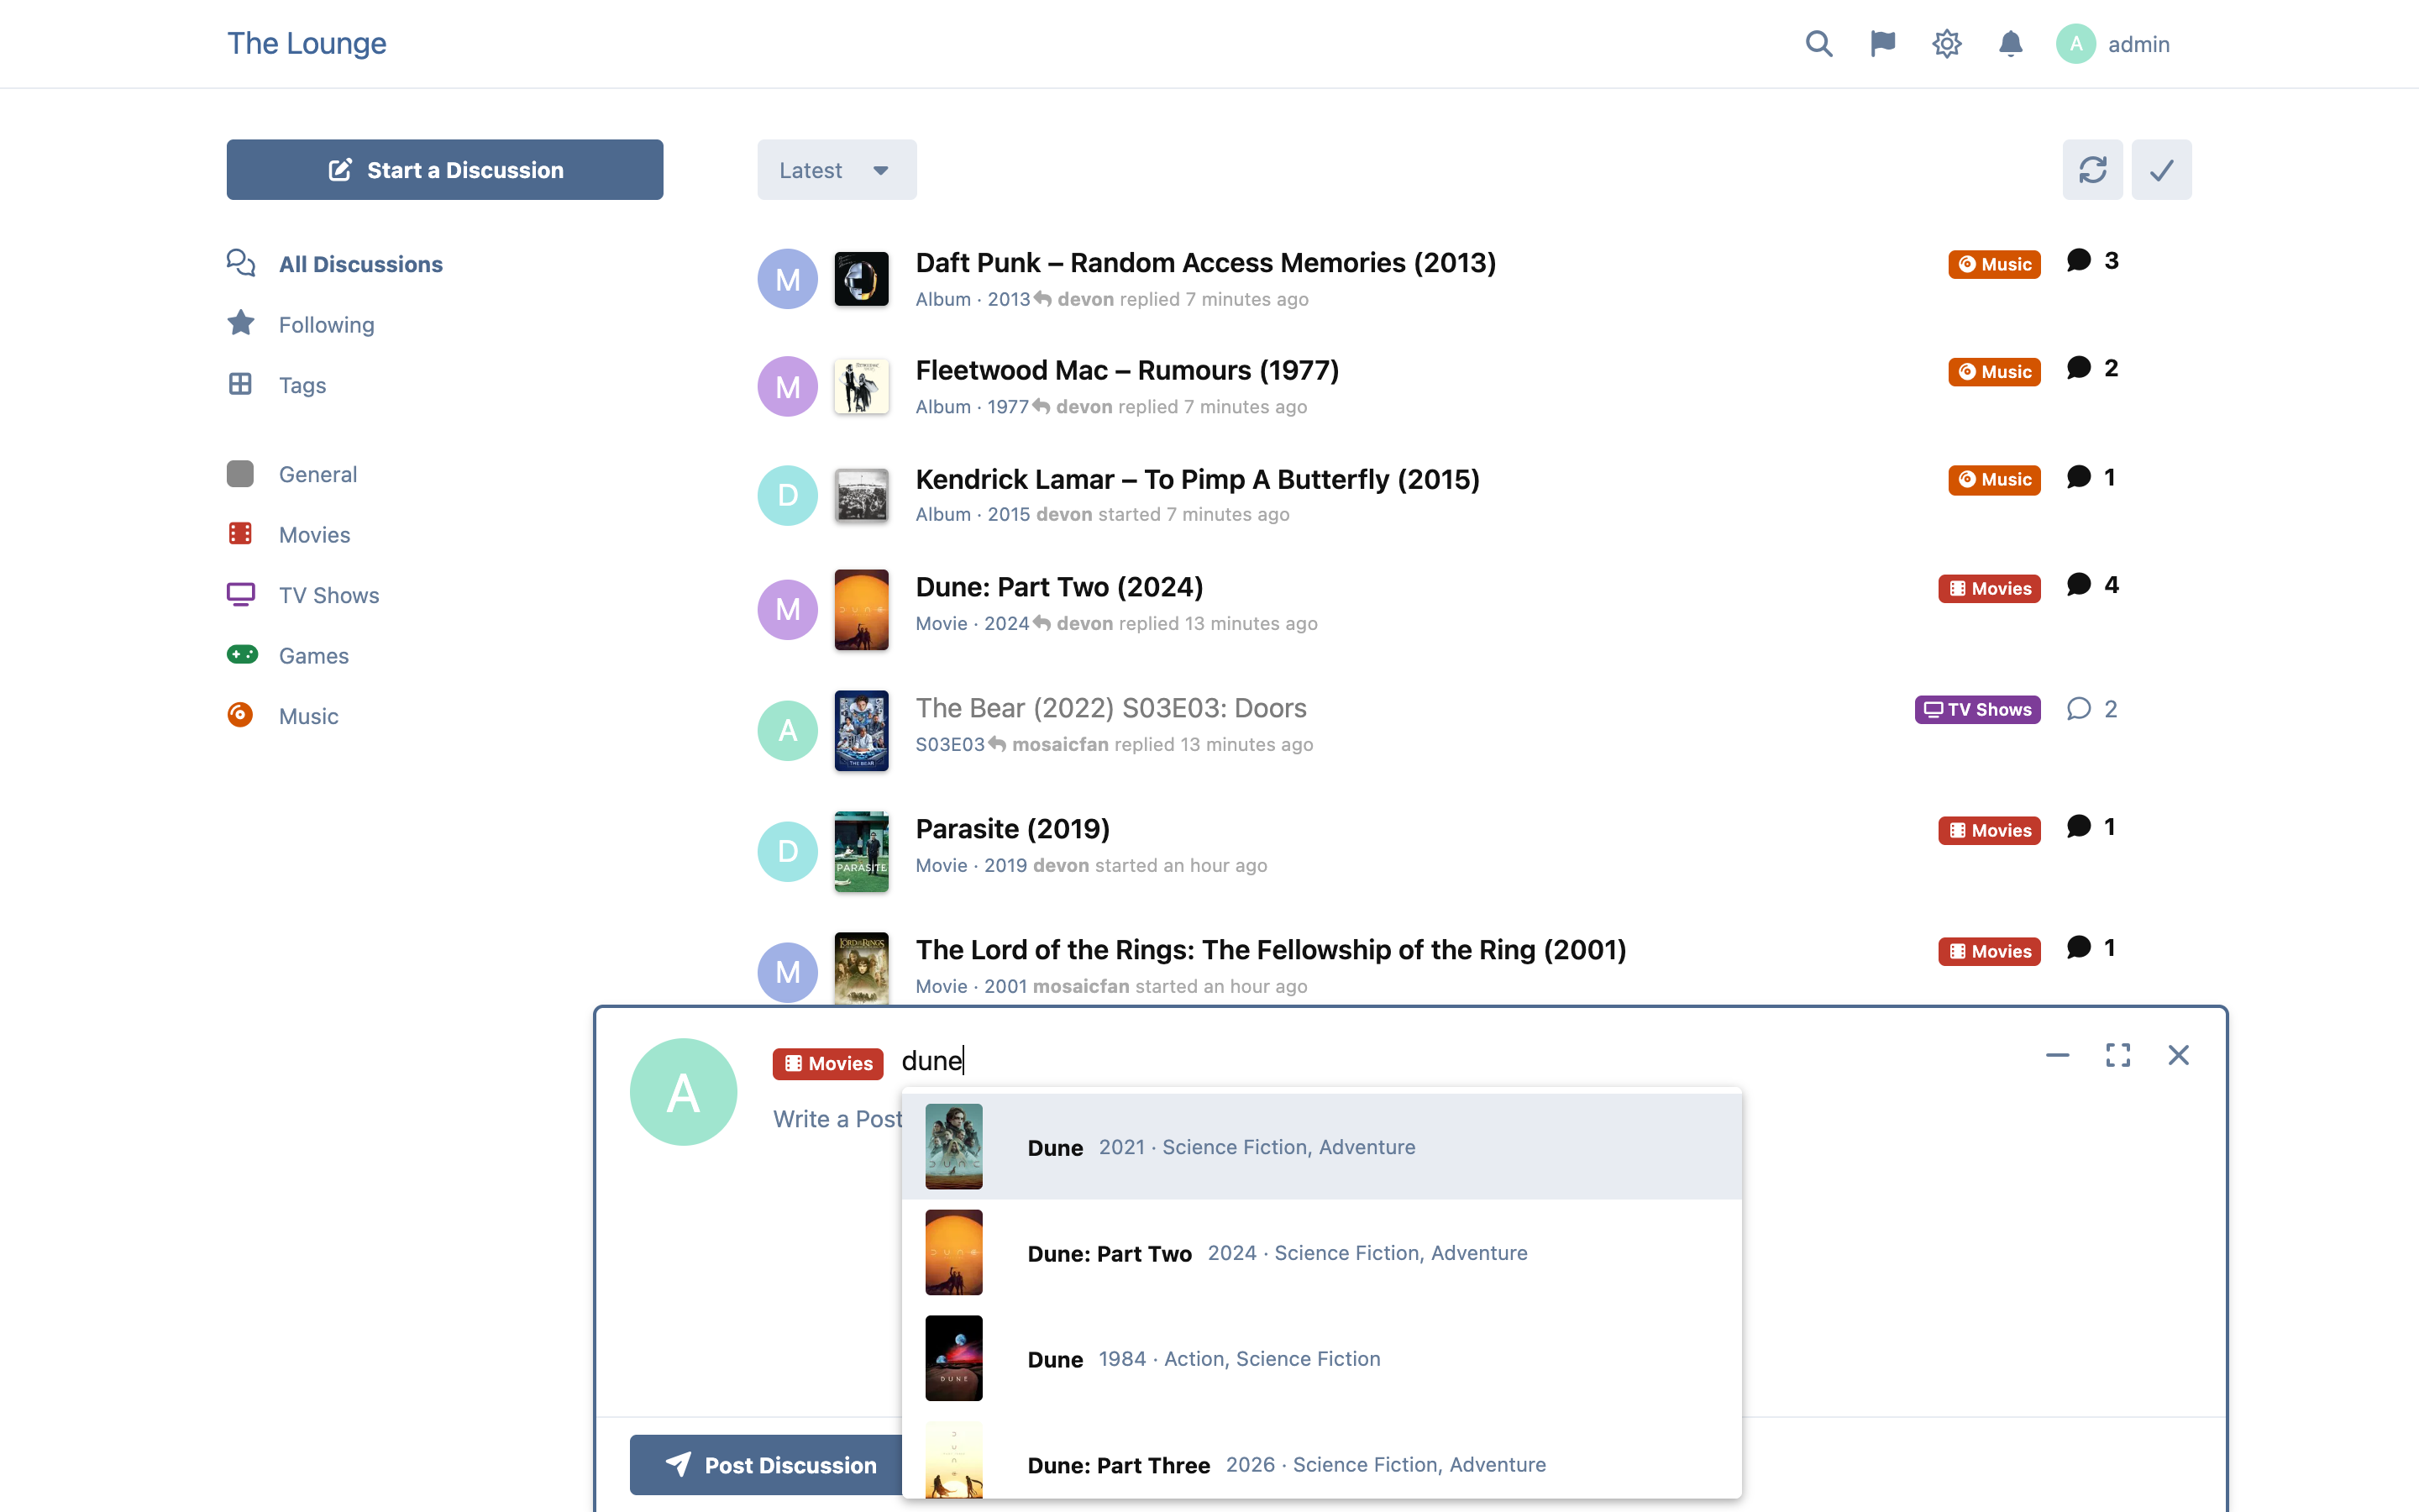This screenshot has width=2419, height=1512.
Task: Open Dune: Part Two (2024) discussion
Action: point(1059,587)
